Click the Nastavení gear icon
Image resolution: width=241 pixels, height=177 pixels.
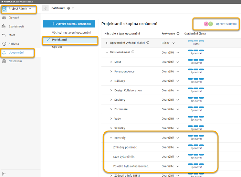pyautogui.click(x=4, y=61)
